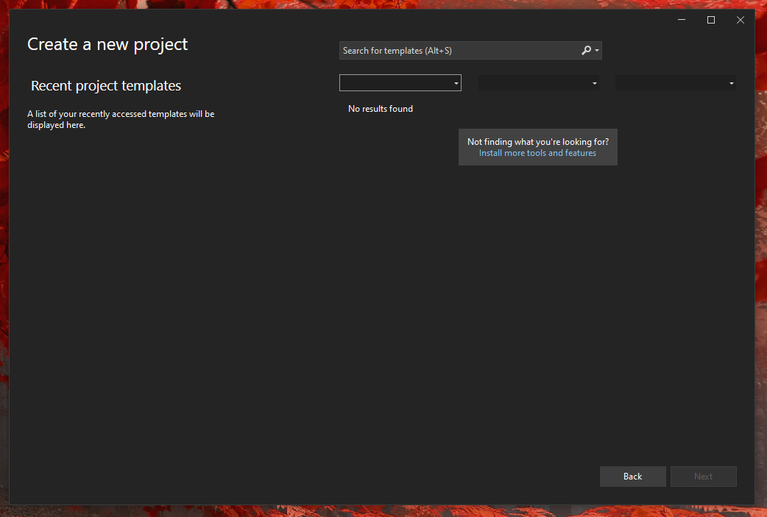
Task: Click the disabled Next button
Action: tap(704, 477)
